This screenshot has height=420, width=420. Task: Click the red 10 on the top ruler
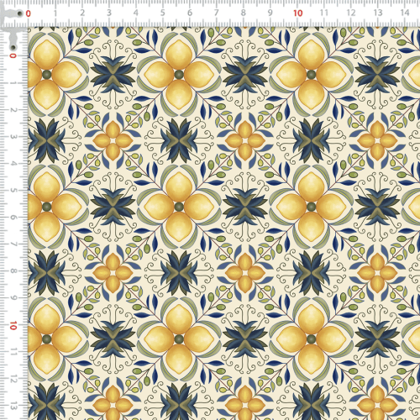tap(298, 13)
